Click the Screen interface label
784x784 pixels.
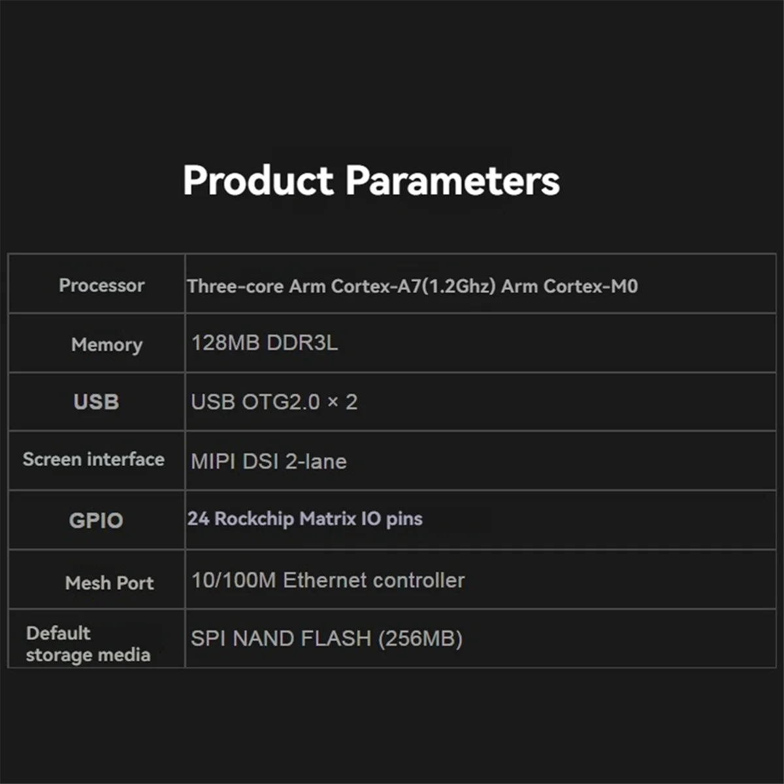[93, 459]
